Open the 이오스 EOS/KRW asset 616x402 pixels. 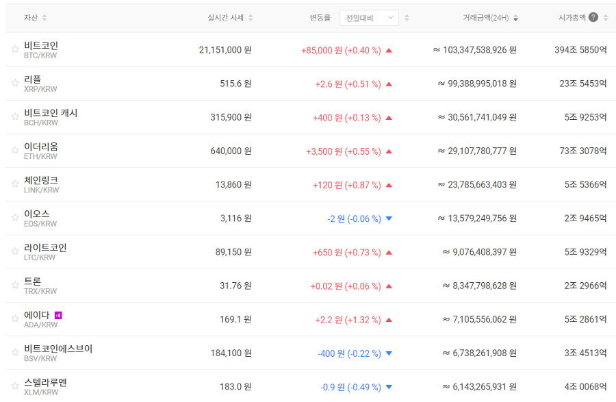coord(40,218)
